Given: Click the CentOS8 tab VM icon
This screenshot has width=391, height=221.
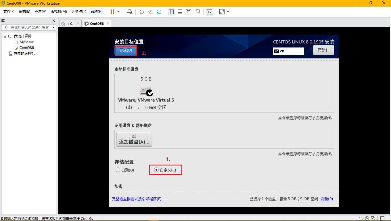Looking at the screenshot, I should tap(87, 24).
